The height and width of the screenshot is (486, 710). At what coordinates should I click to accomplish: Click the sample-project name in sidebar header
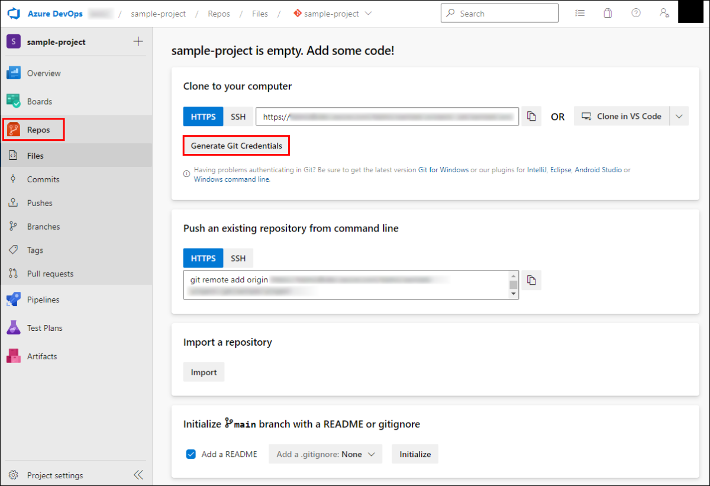click(x=56, y=42)
